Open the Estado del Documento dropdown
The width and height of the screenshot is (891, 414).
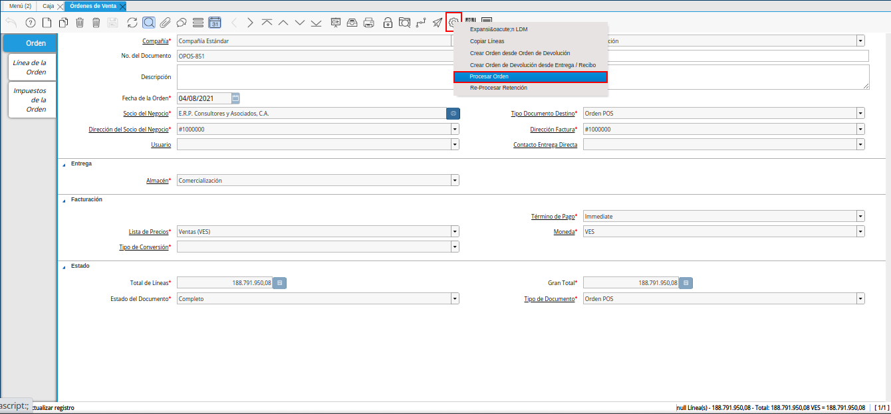(455, 299)
